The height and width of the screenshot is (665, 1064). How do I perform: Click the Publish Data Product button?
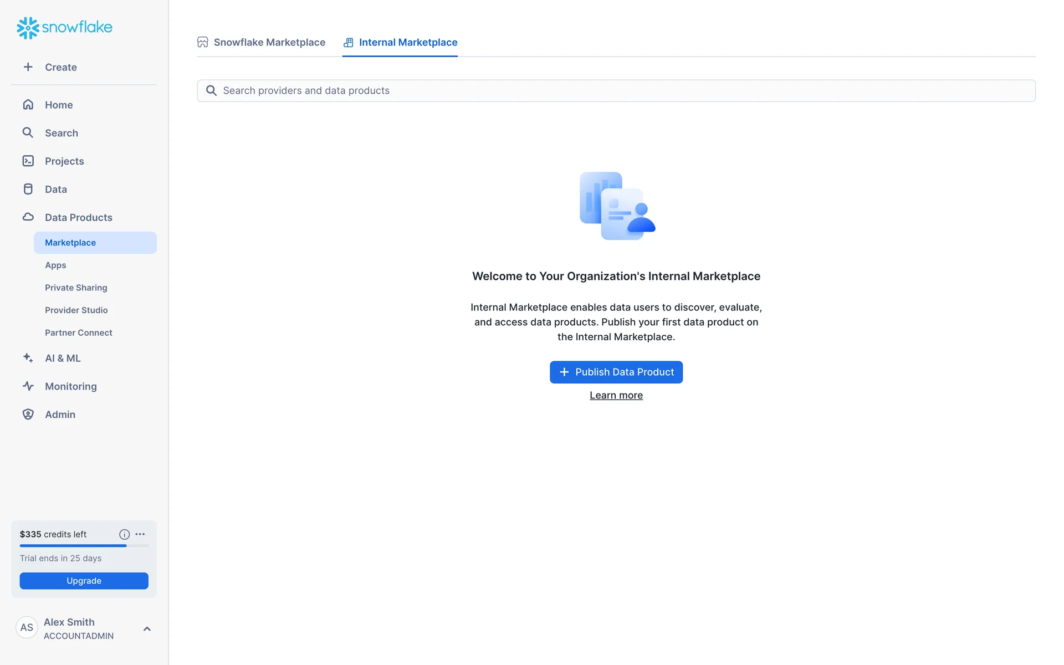(x=616, y=372)
